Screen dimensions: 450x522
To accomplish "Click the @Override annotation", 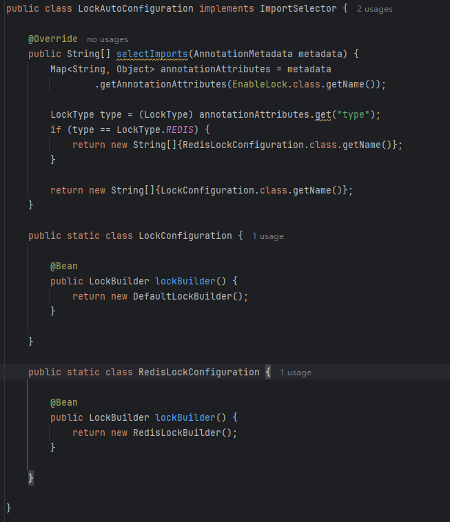I will pos(52,39).
